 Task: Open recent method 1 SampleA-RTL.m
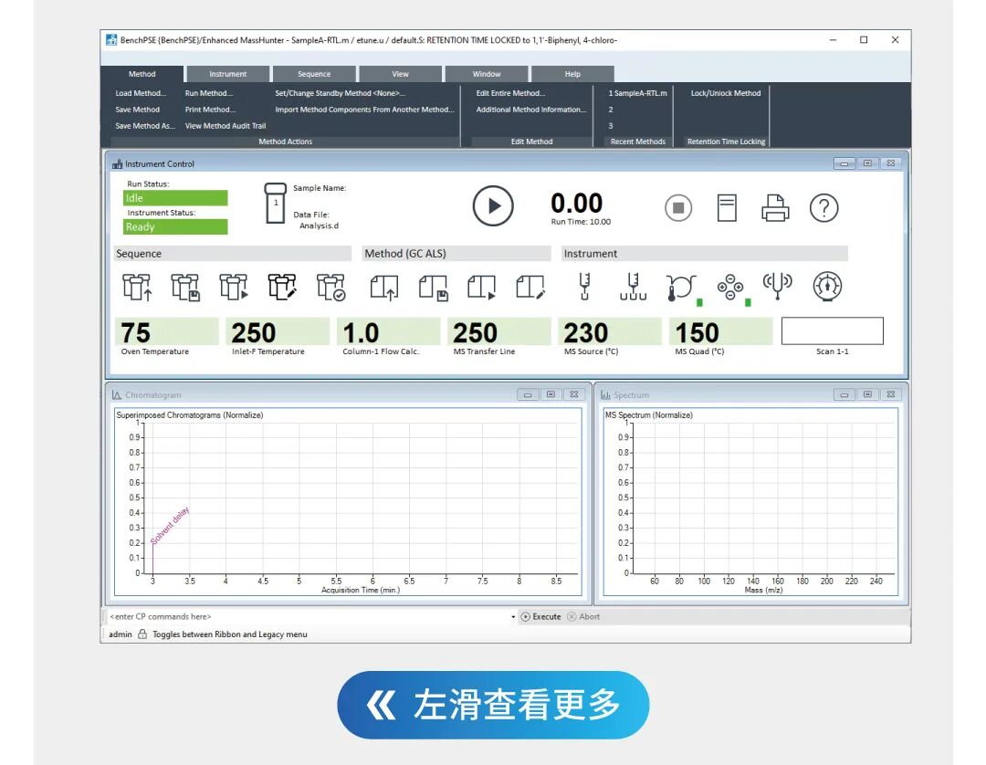click(x=637, y=93)
